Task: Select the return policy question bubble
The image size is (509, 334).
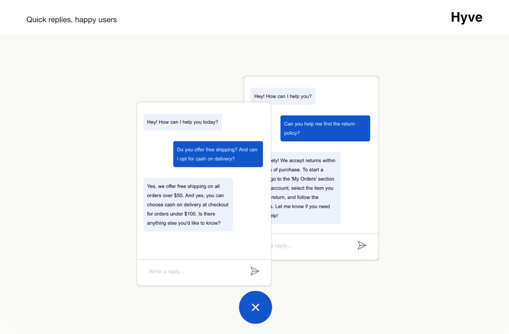Action: (x=325, y=128)
